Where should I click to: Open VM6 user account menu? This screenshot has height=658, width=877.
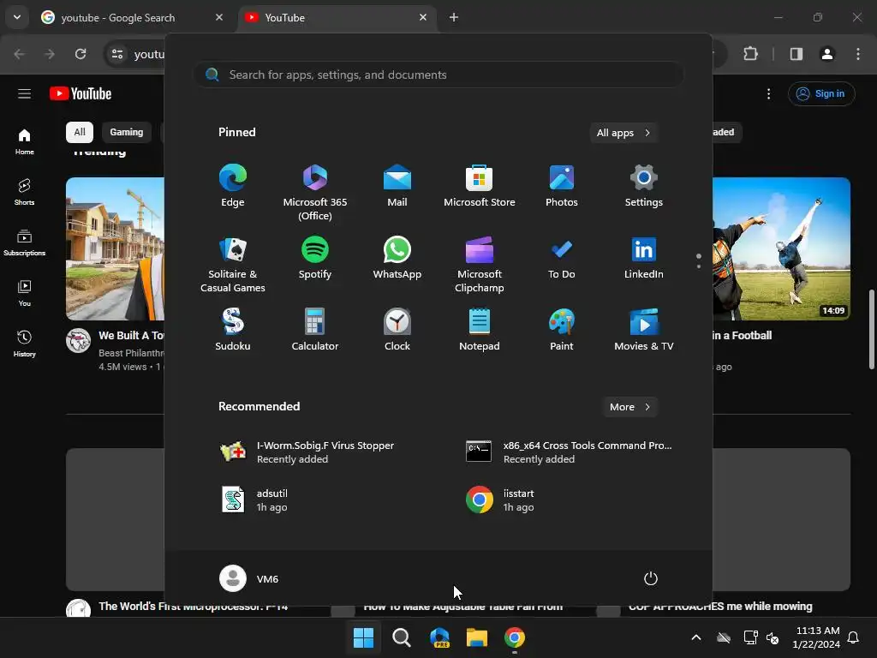point(249,578)
